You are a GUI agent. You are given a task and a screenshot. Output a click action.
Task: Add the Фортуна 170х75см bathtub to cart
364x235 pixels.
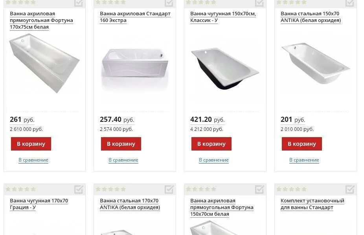(x=31, y=144)
